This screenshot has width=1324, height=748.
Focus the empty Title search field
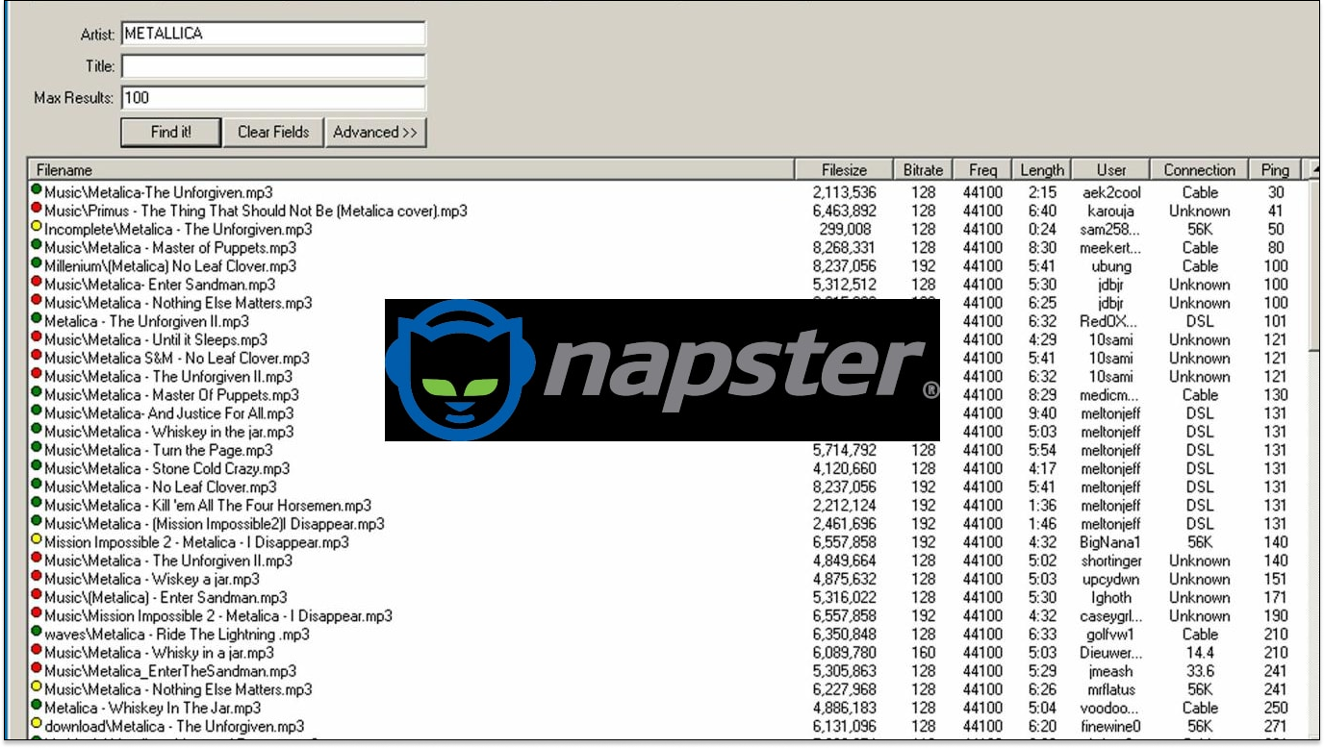coord(273,66)
